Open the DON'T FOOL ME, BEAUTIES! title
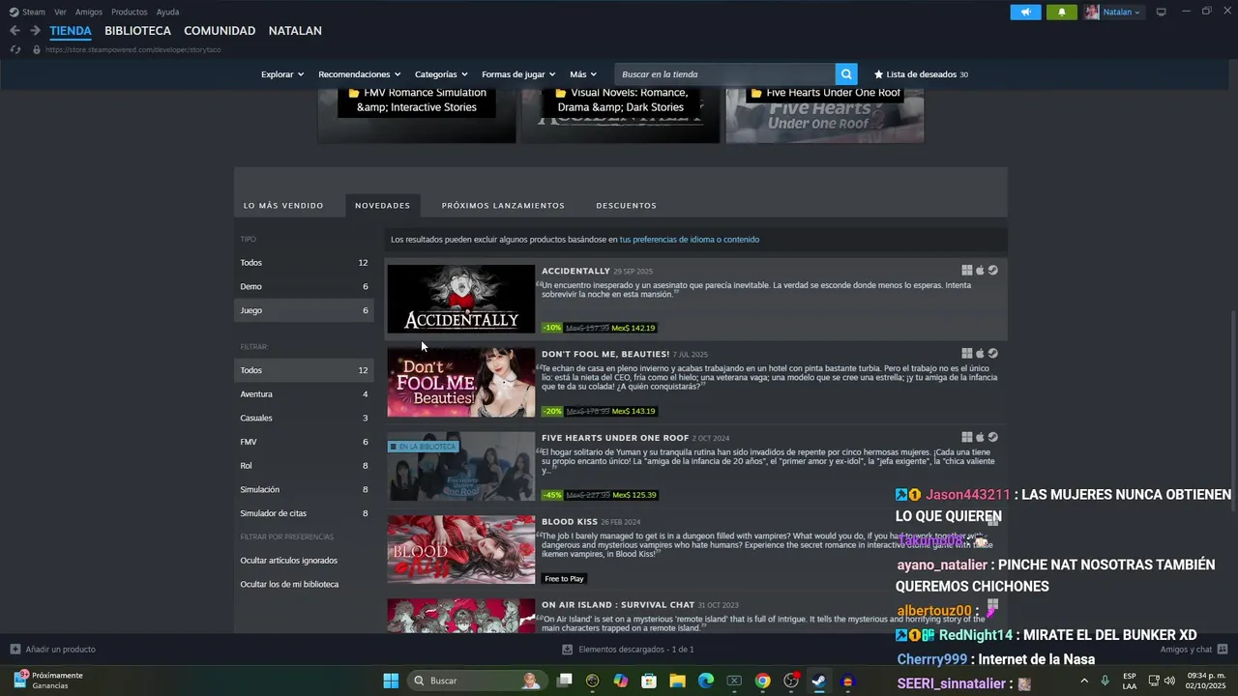 tap(605, 354)
